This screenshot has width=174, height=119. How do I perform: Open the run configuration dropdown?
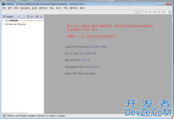(x=137, y=12)
